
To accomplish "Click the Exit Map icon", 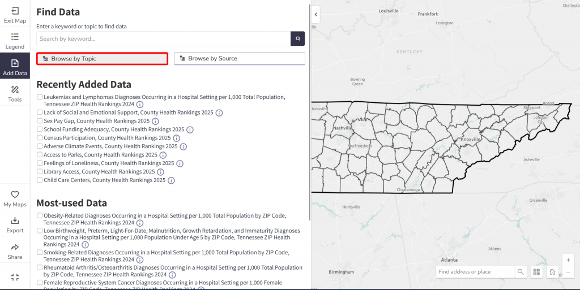I will (15, 11).
